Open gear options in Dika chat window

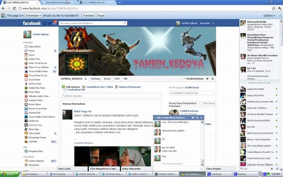coord(198,118)
